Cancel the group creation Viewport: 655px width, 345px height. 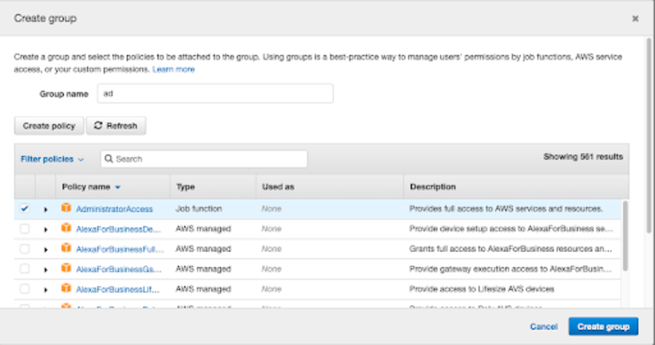click(544, 327)
